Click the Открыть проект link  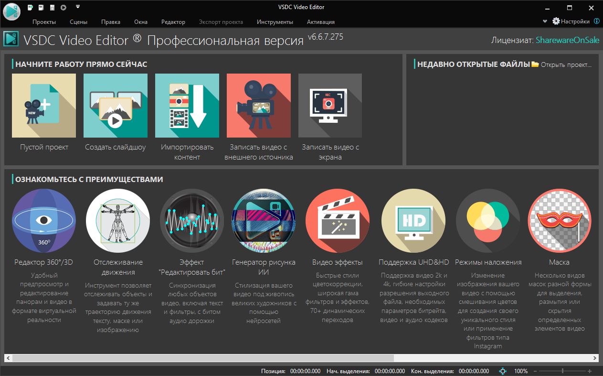566,64
